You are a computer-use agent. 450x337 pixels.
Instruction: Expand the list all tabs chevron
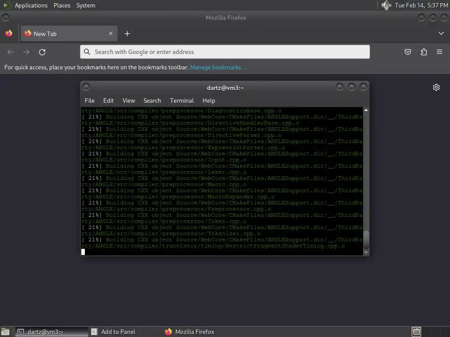pos(441,33)
